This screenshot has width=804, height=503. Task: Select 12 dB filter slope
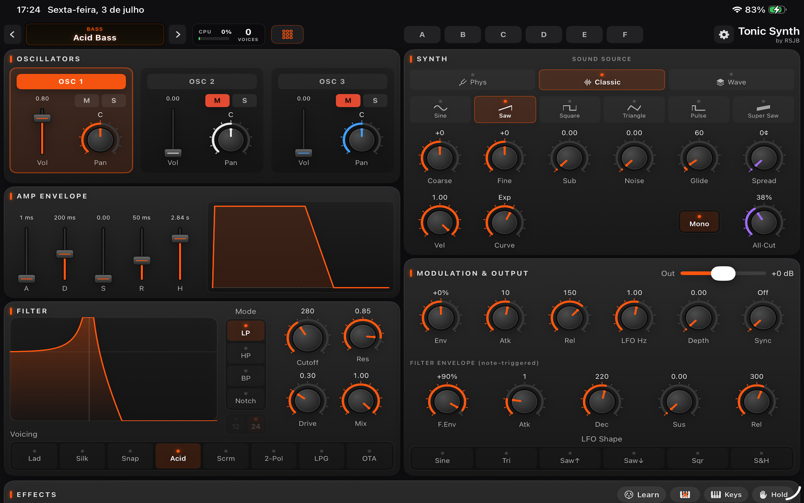236,424
